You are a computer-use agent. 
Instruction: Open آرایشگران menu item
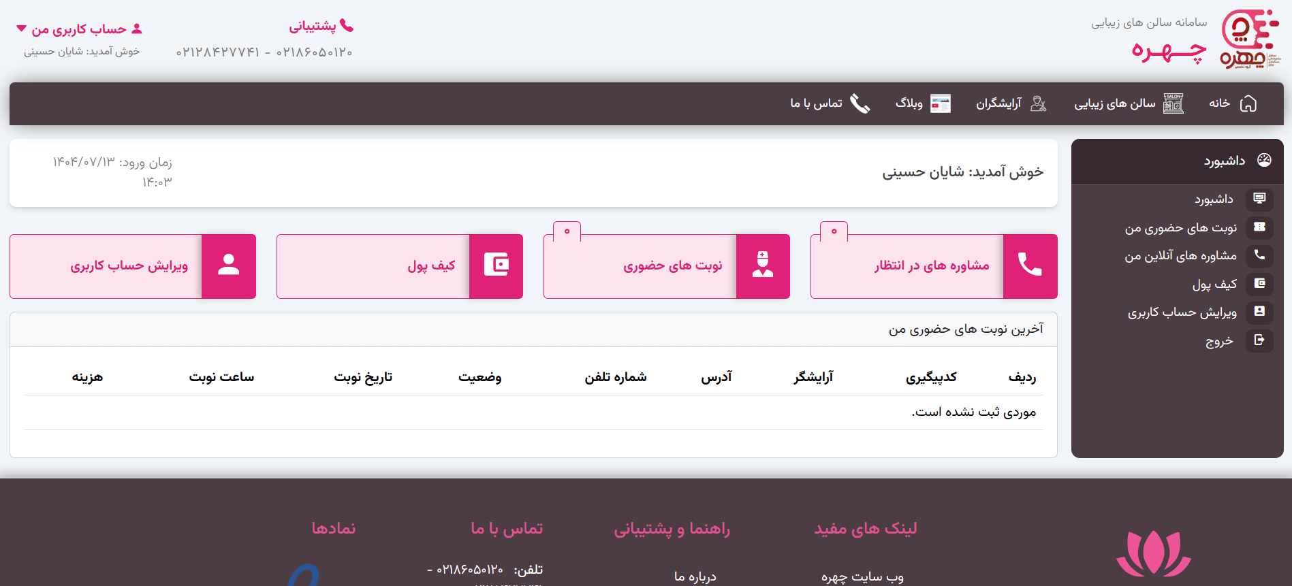pyautogui.click(x=998, y=103)
